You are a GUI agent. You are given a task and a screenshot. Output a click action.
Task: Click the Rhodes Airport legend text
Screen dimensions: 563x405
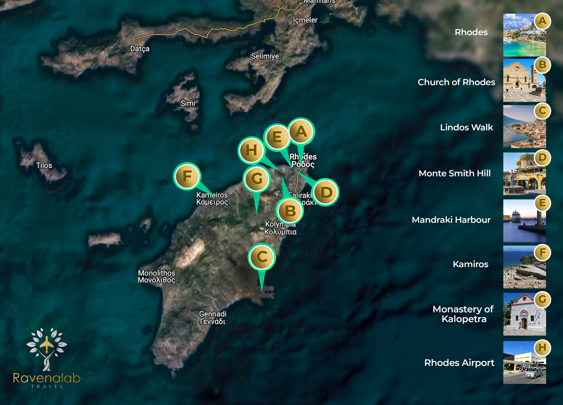459,363
